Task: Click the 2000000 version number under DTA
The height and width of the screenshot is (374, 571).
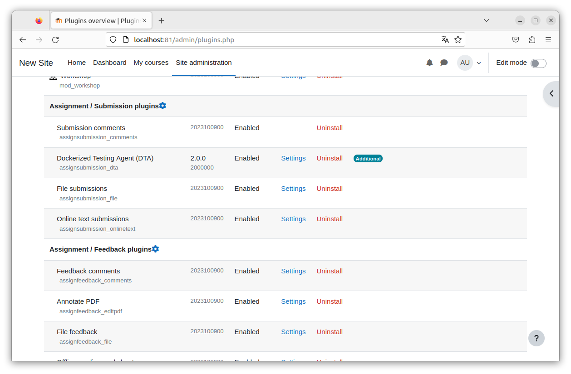Action: coord(202,168)
